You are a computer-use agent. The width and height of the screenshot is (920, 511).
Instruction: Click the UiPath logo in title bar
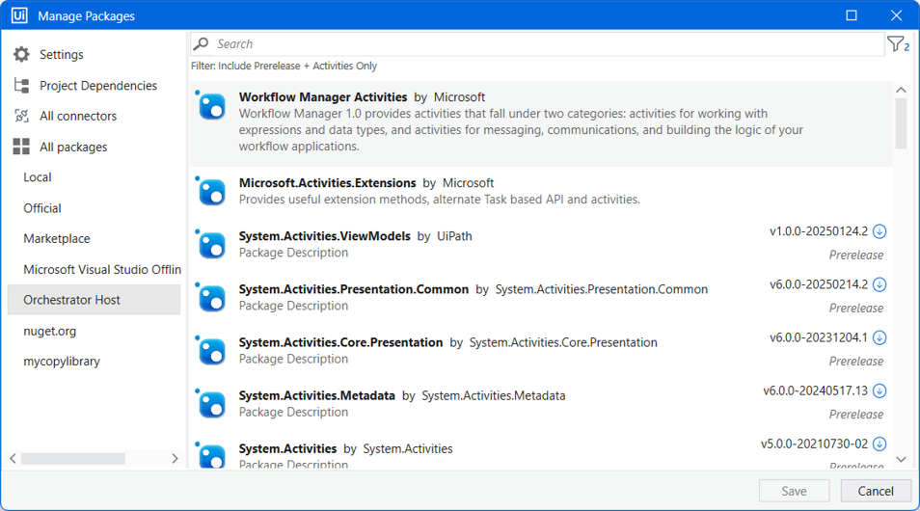tap(19, 15)
